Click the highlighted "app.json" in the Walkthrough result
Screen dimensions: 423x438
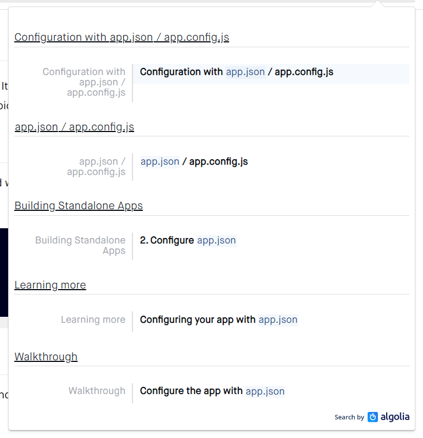265,391
